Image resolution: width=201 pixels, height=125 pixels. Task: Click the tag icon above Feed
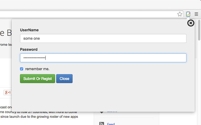pos(101,112)
